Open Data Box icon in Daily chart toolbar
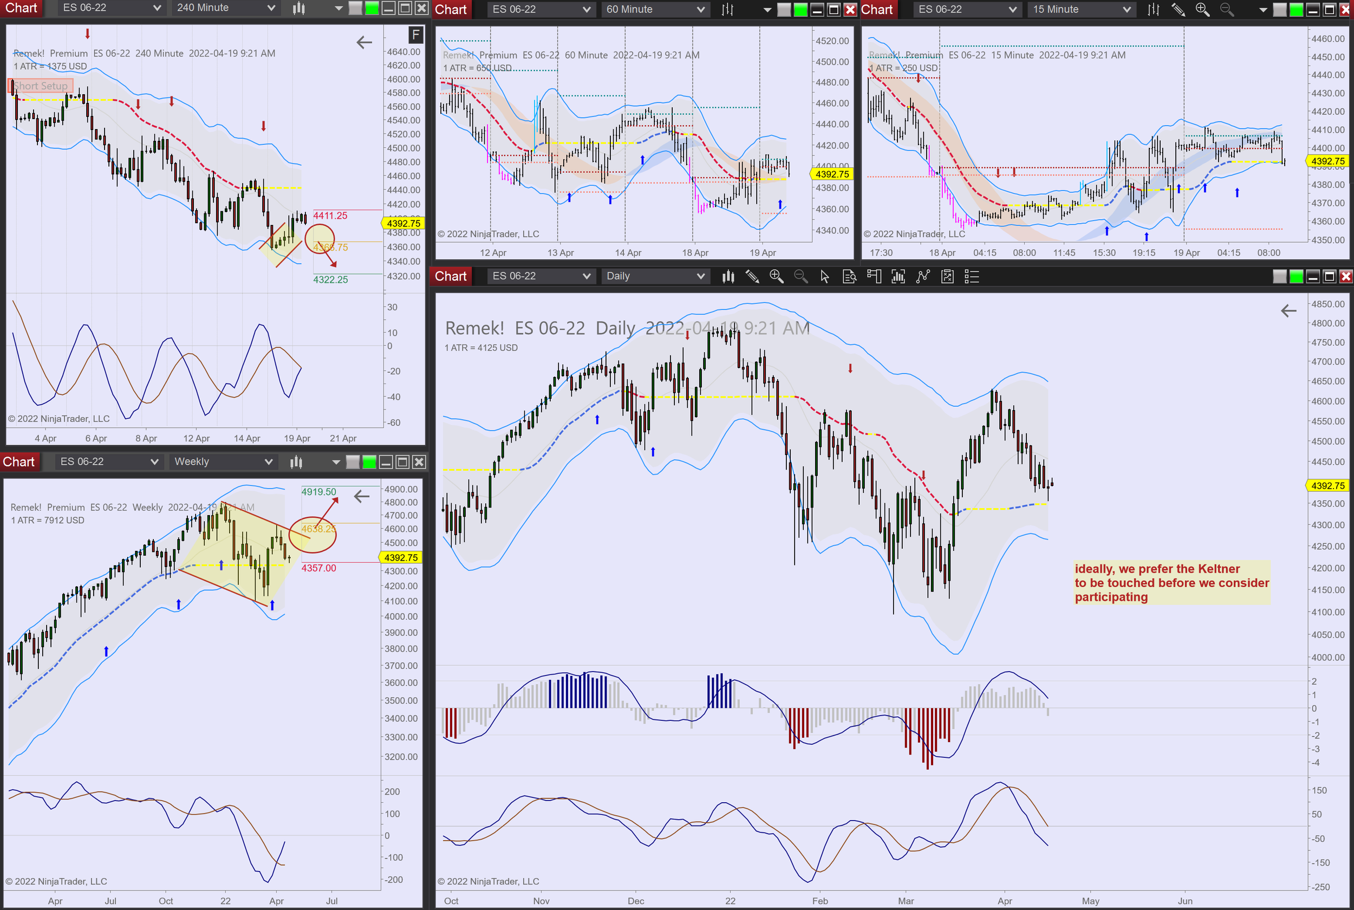This screenshot has height=910, width=1354. (849, 277)
